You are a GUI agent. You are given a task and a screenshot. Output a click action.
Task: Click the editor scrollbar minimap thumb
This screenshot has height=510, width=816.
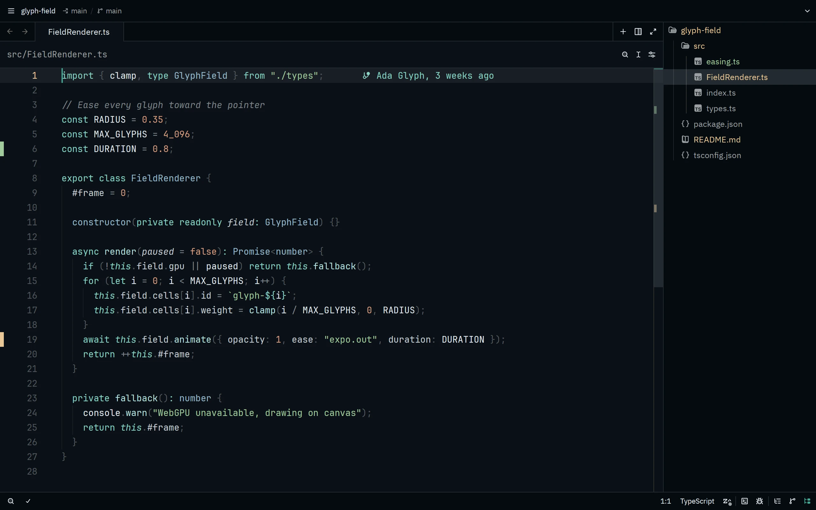pyautogui.click(x=658, y=178)
